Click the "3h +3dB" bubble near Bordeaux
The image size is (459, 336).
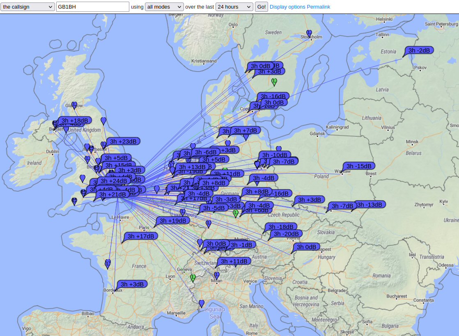[132, 284]
